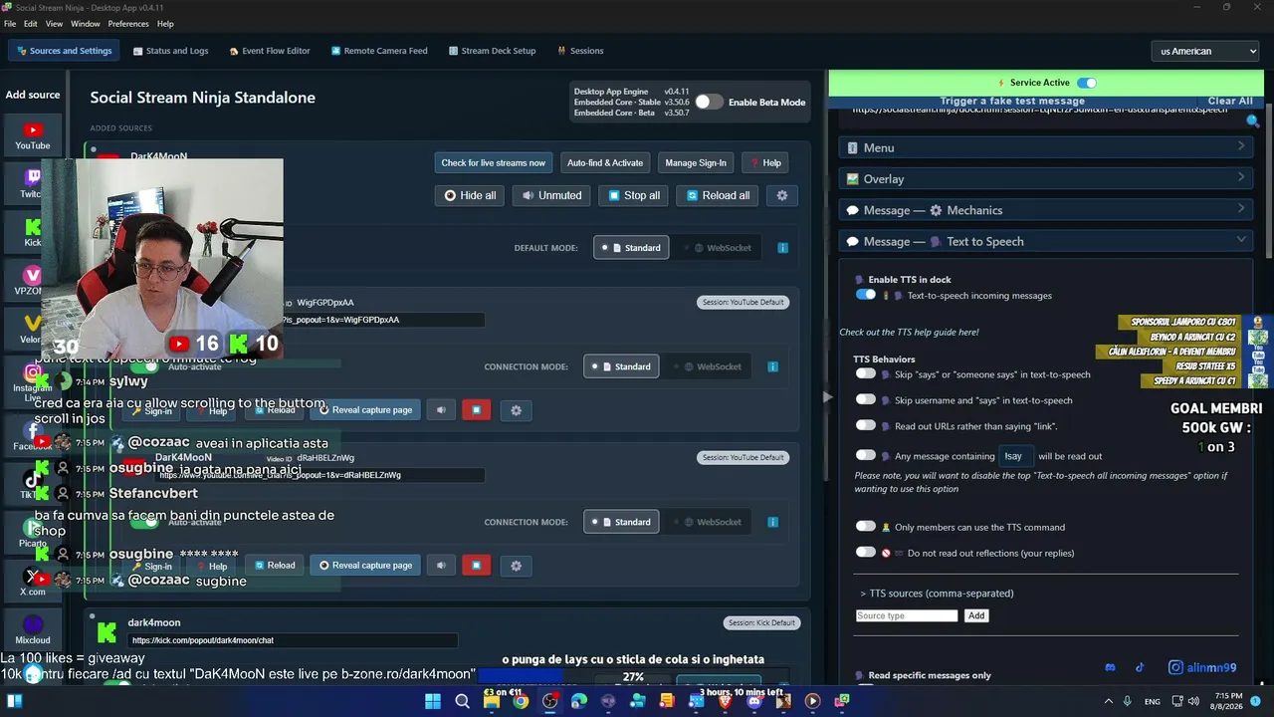1274x717 pixels.
Task: Click the microphone icon in system tray
Action: (x=1127, y=701)
